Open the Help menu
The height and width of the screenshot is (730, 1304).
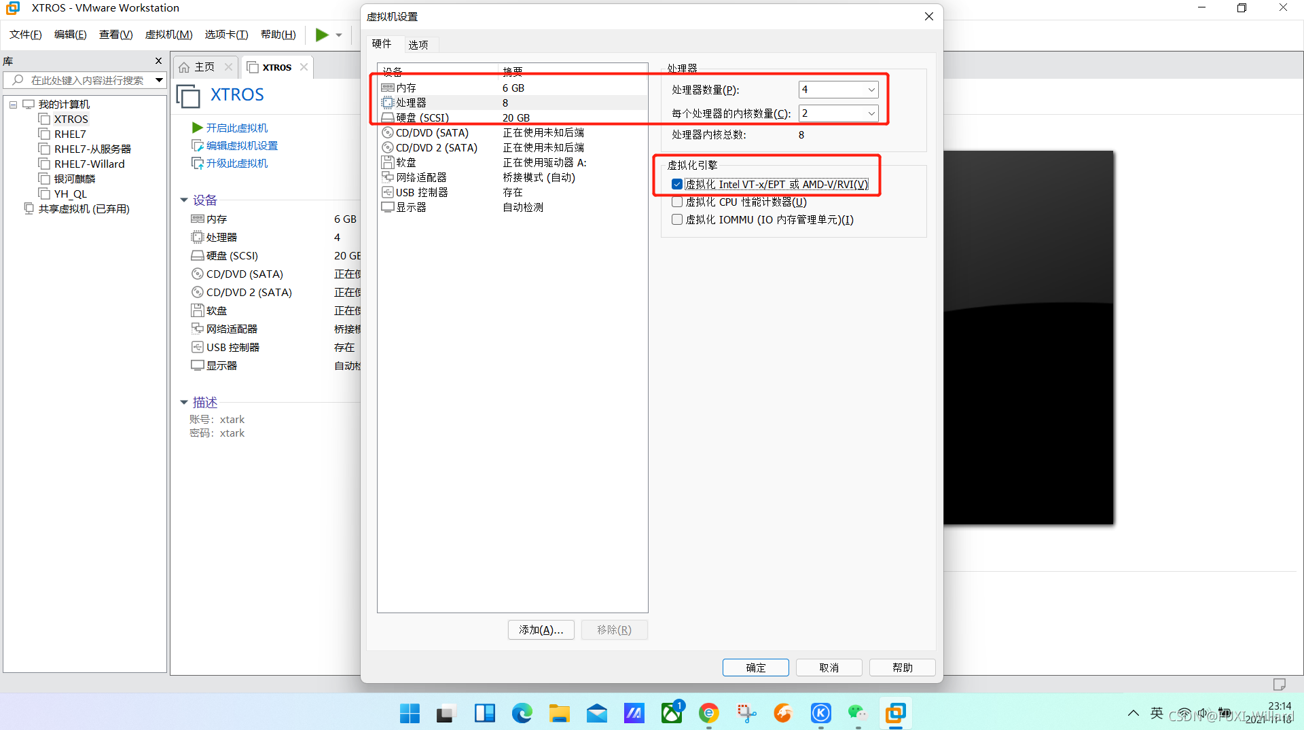coord(278,35)
